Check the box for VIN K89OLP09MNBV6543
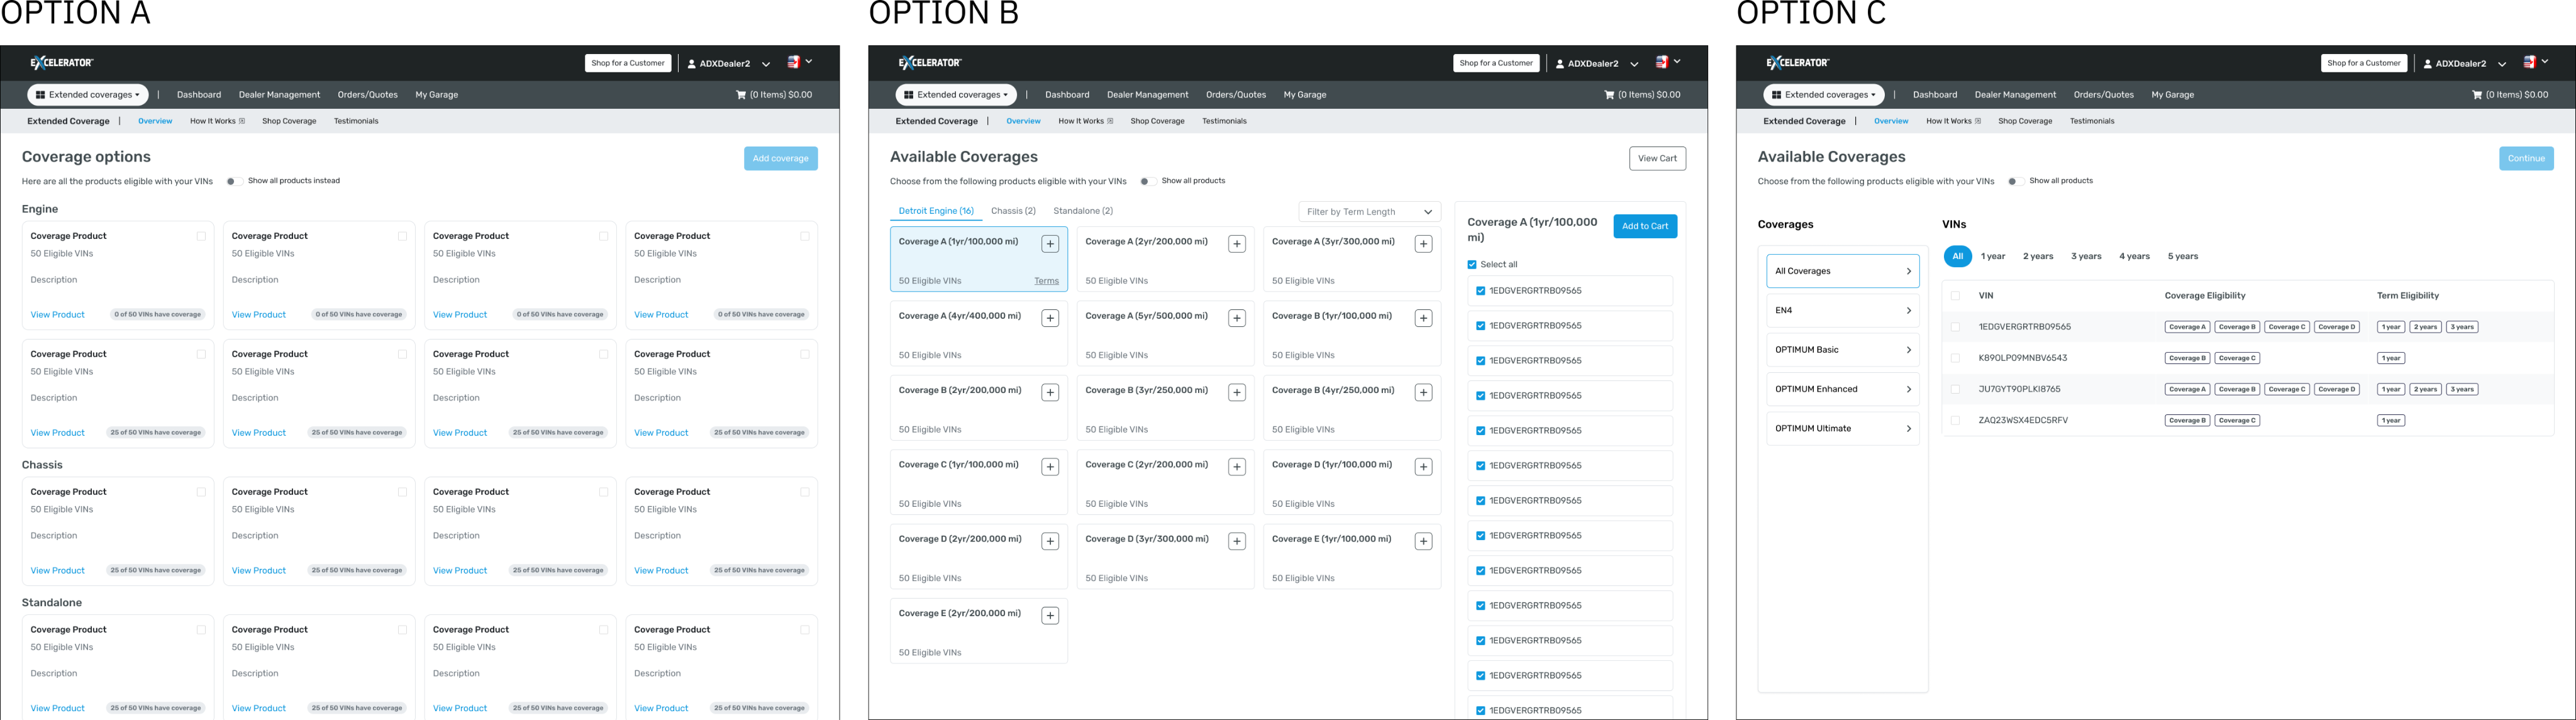2576x720 pixels. 1955,358
